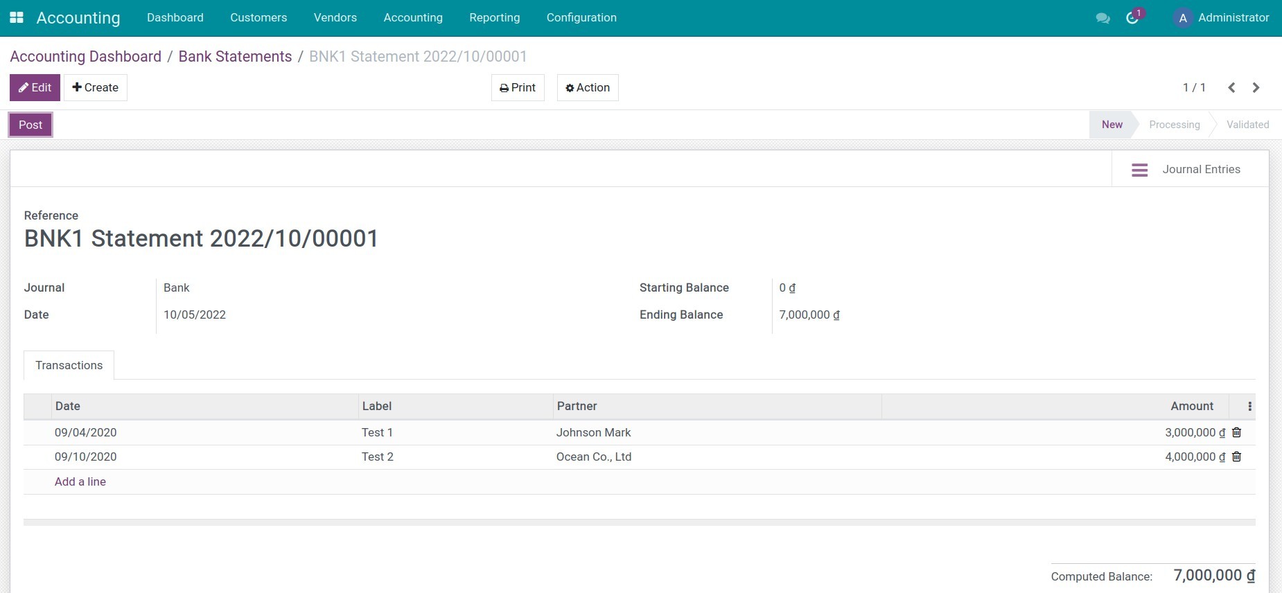The height and width of the screenshot is (593, 1282).
Task: Click the Computed Balance total value
Action: click(1214, 575)
